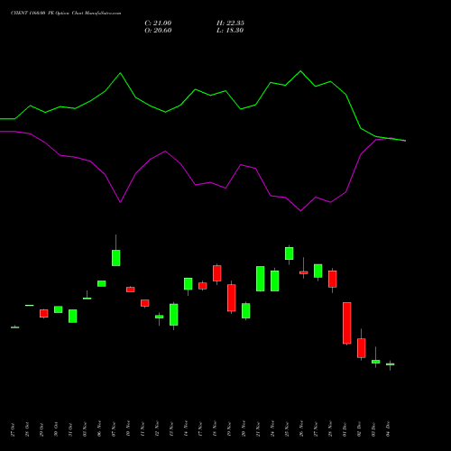Click the '27 Oct' date axis label

13,429
